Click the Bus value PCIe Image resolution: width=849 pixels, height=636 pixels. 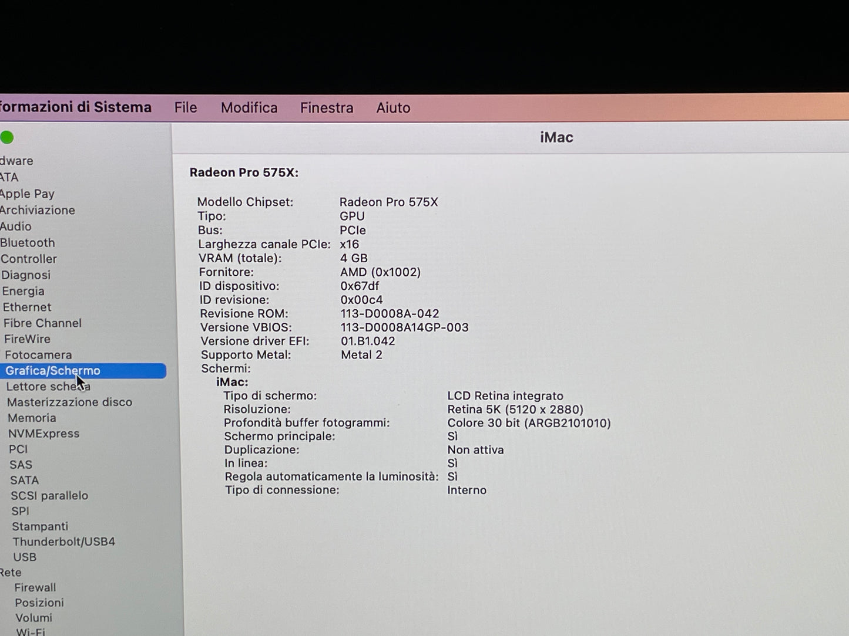(x=353, y=230)
